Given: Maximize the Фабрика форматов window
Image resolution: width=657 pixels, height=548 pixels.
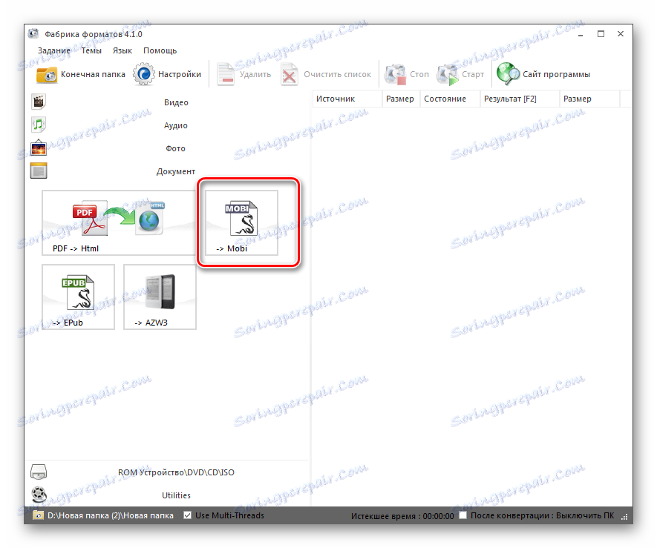Looking at the screenshot, I should [601, 34].
